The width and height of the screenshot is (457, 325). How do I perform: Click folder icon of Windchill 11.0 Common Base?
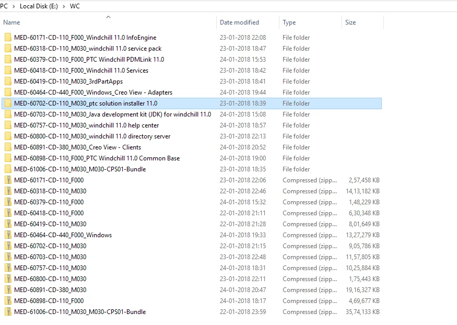[x=8, y=158]
